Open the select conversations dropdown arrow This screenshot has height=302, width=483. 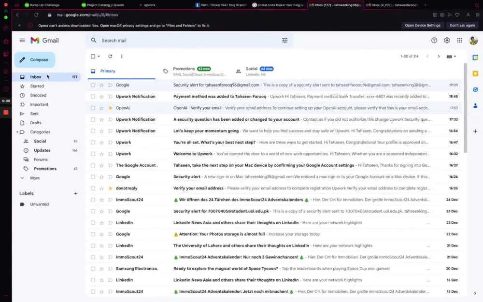click(x=99, y=57)
